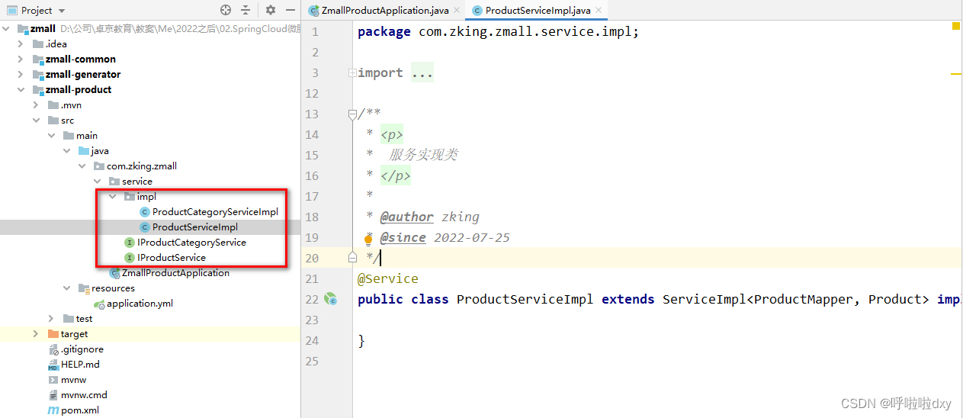Collapse the java source folder

point(66,151)
